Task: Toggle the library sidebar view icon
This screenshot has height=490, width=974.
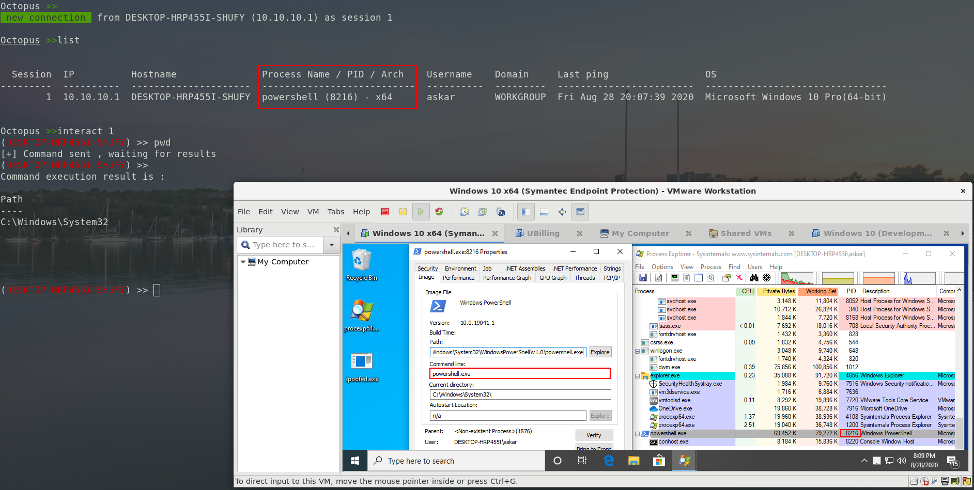Action: coord(526,212)
